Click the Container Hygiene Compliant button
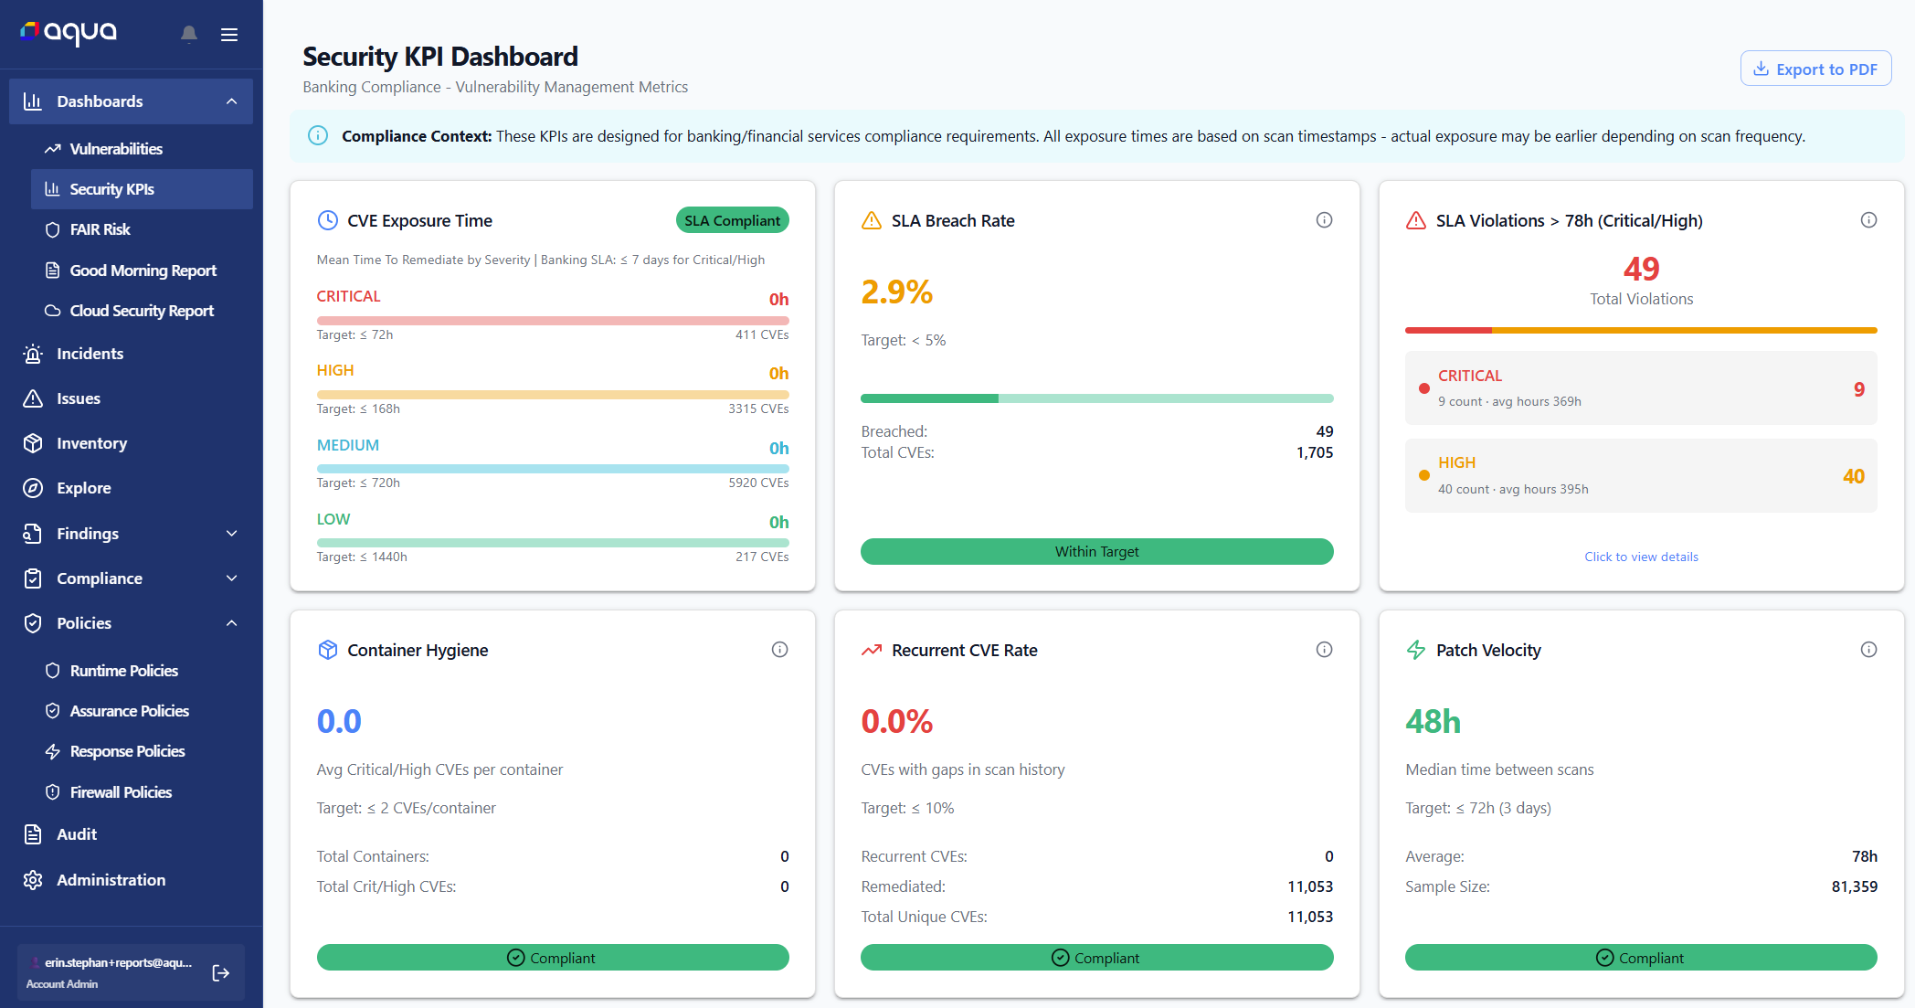 [x=553, y=957]
